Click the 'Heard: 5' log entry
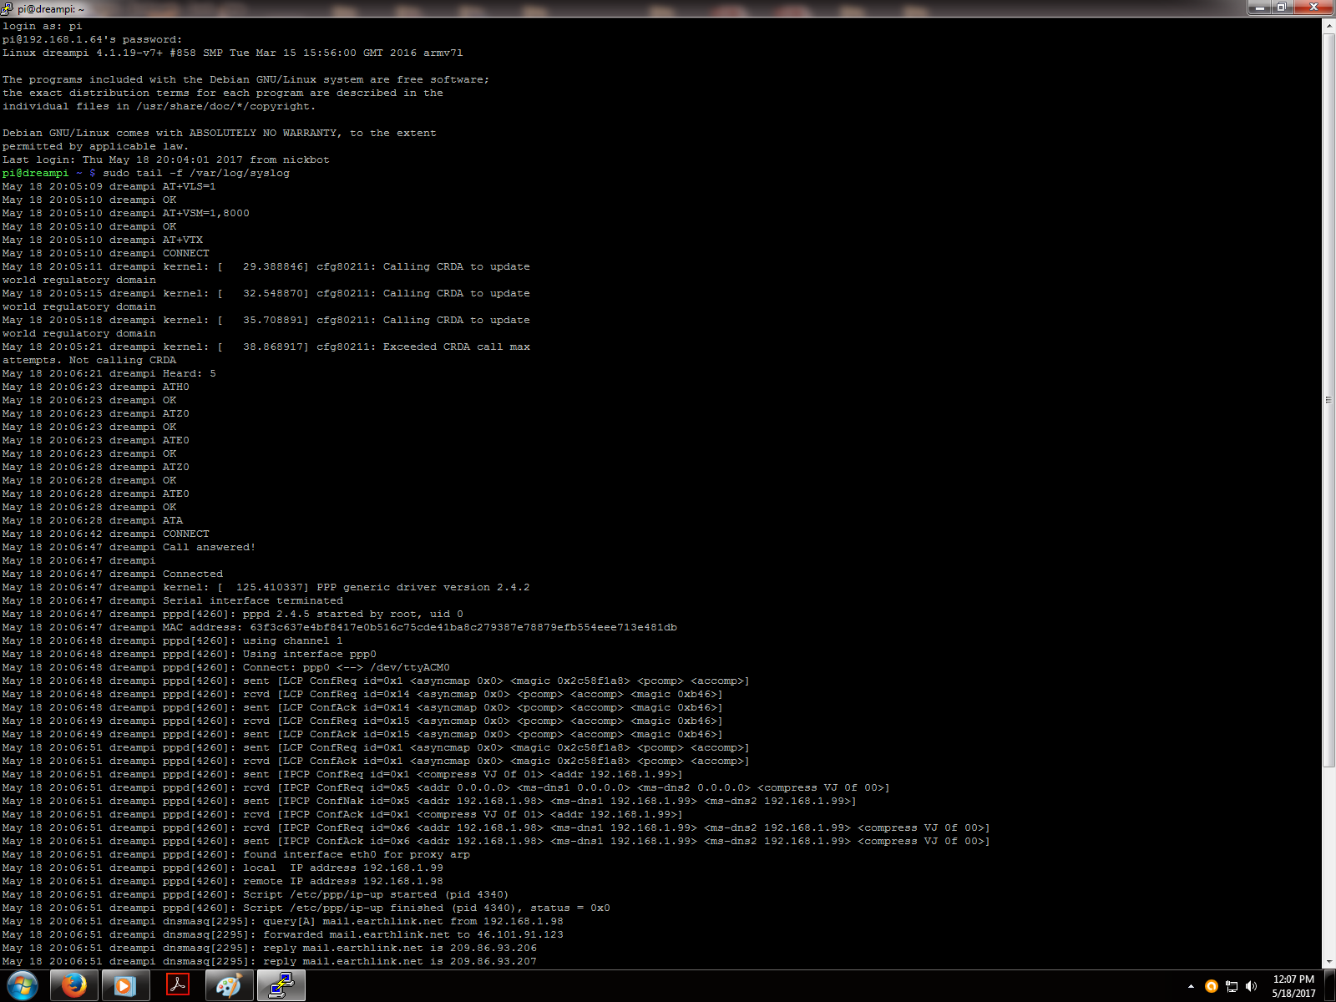 tap(190, 373)
